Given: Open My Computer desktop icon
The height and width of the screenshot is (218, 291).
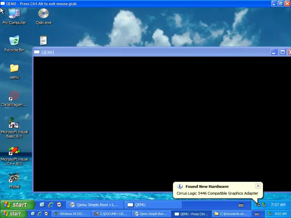Looking at the screenshot, I should pos(14,16).
